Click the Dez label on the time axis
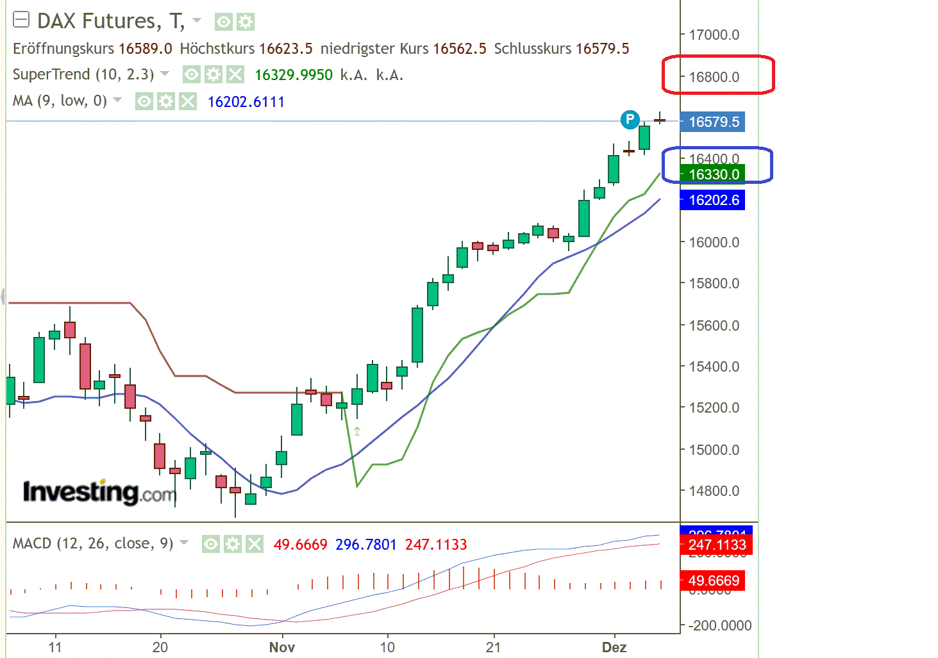 click(x=615, y=648)
